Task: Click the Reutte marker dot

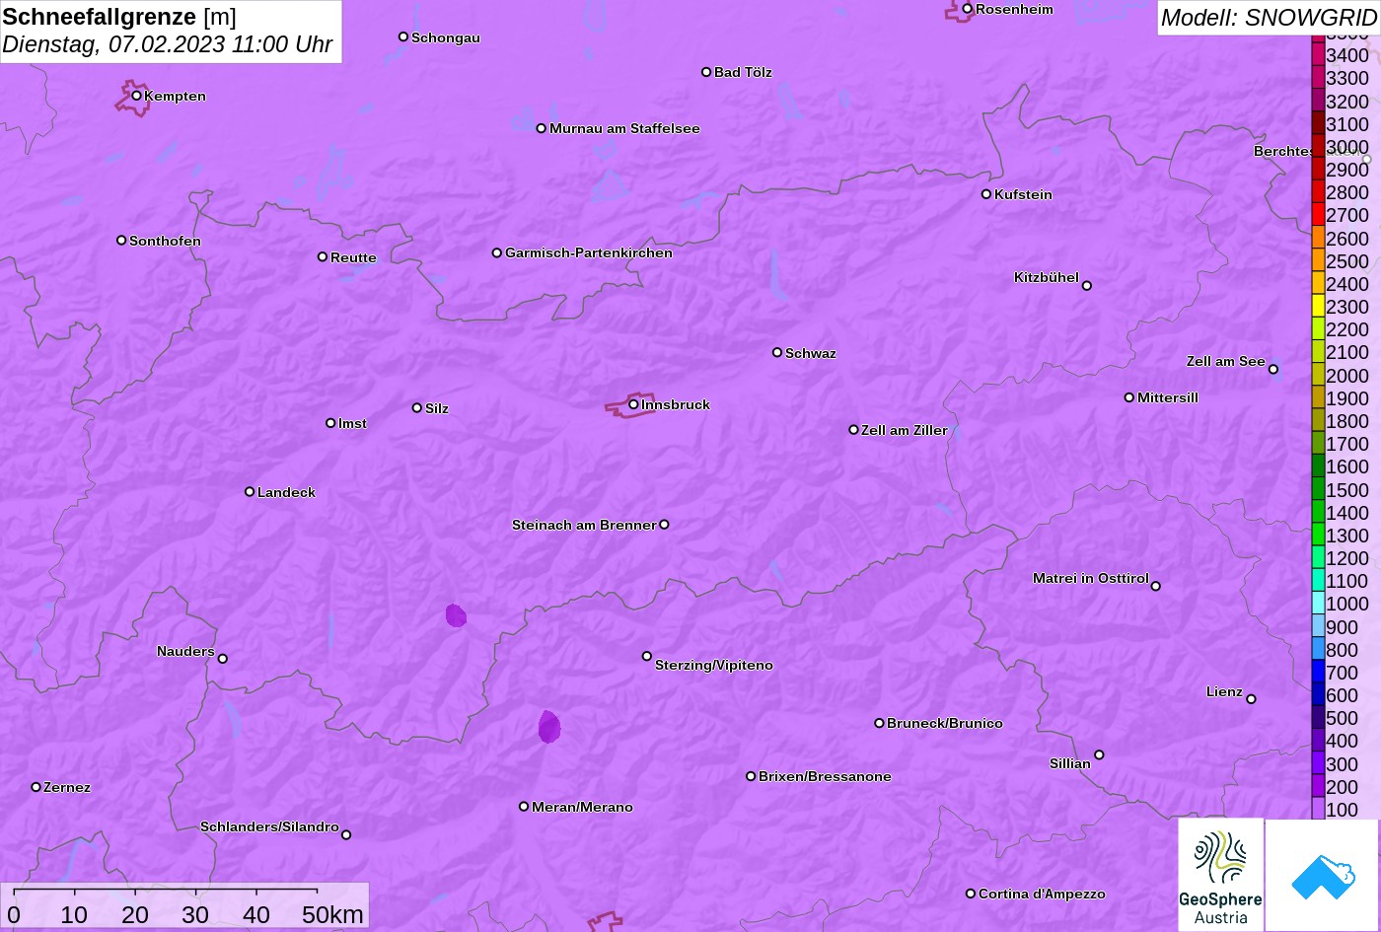Action: point(323,257)
